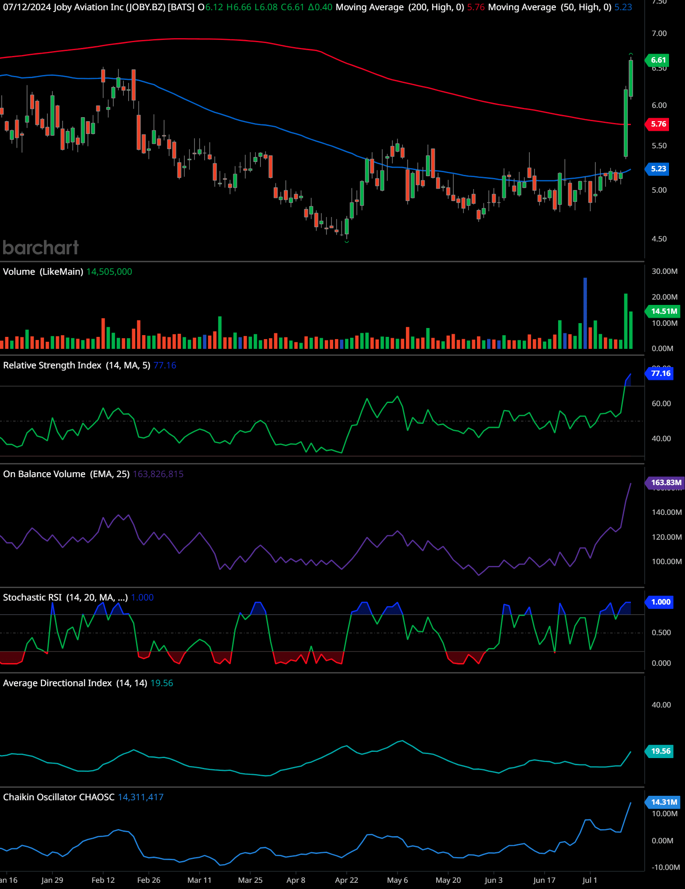Viewport: 685px width, 889px height.
Task: Click the -10.00M Chaikin axis tick
Action: point(665,867)
